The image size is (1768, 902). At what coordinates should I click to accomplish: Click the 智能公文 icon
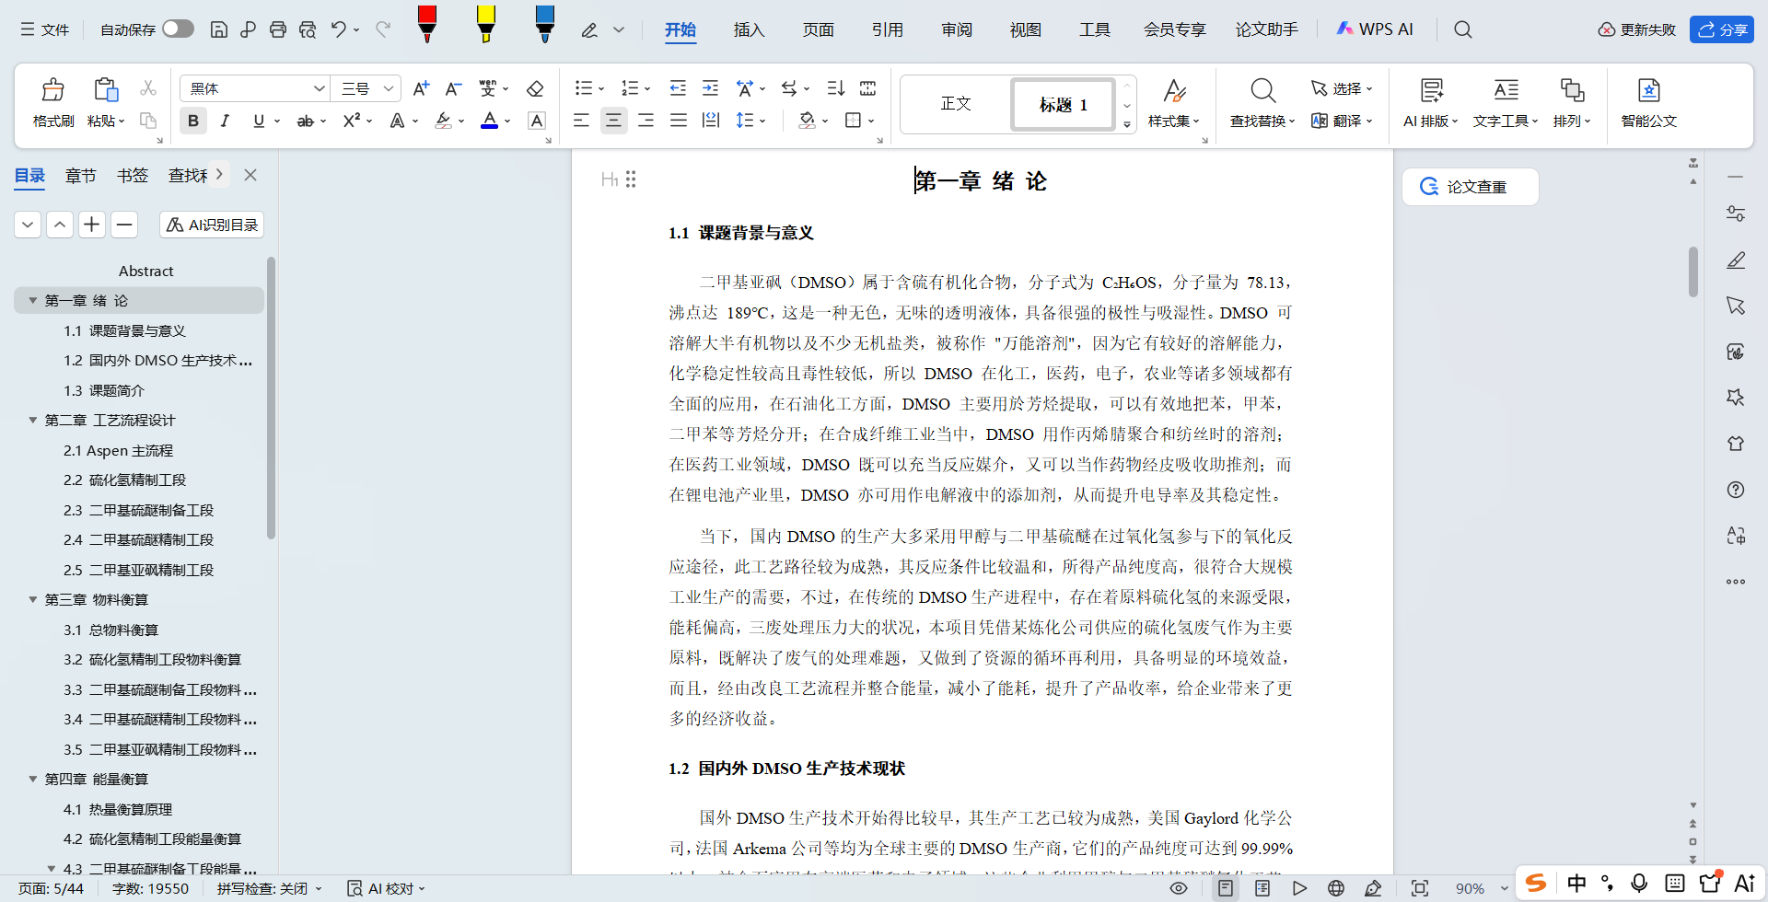click(1648, 90)
